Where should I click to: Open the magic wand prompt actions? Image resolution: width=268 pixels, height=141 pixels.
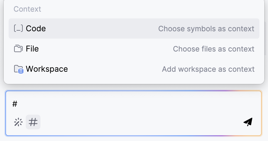18,122
